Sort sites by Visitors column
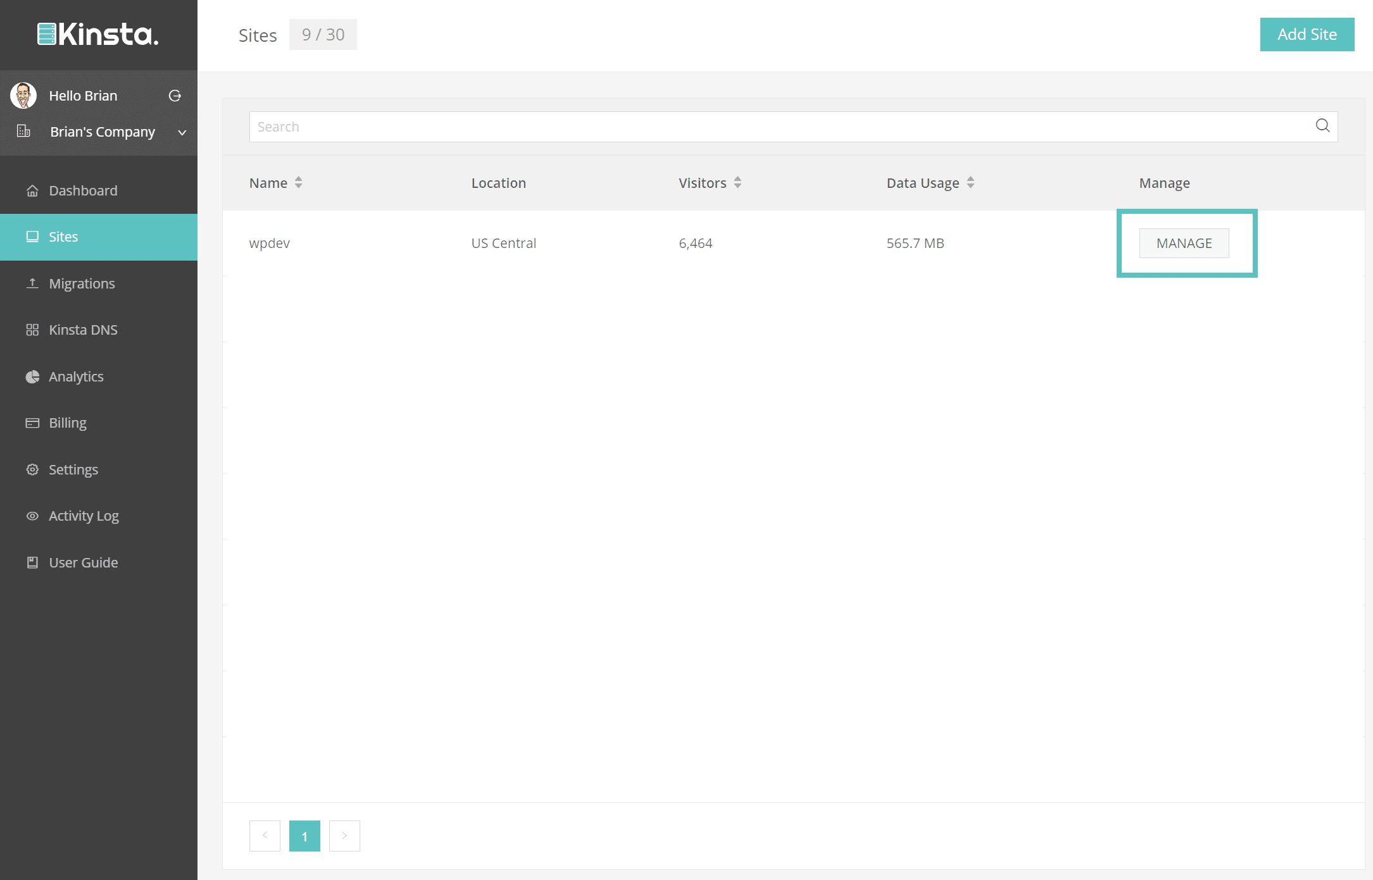Viewport: 1373px width, 880px height. pos(737,183)
